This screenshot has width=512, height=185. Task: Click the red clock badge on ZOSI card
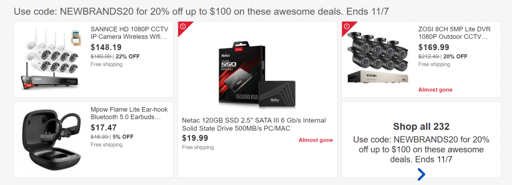347,26
